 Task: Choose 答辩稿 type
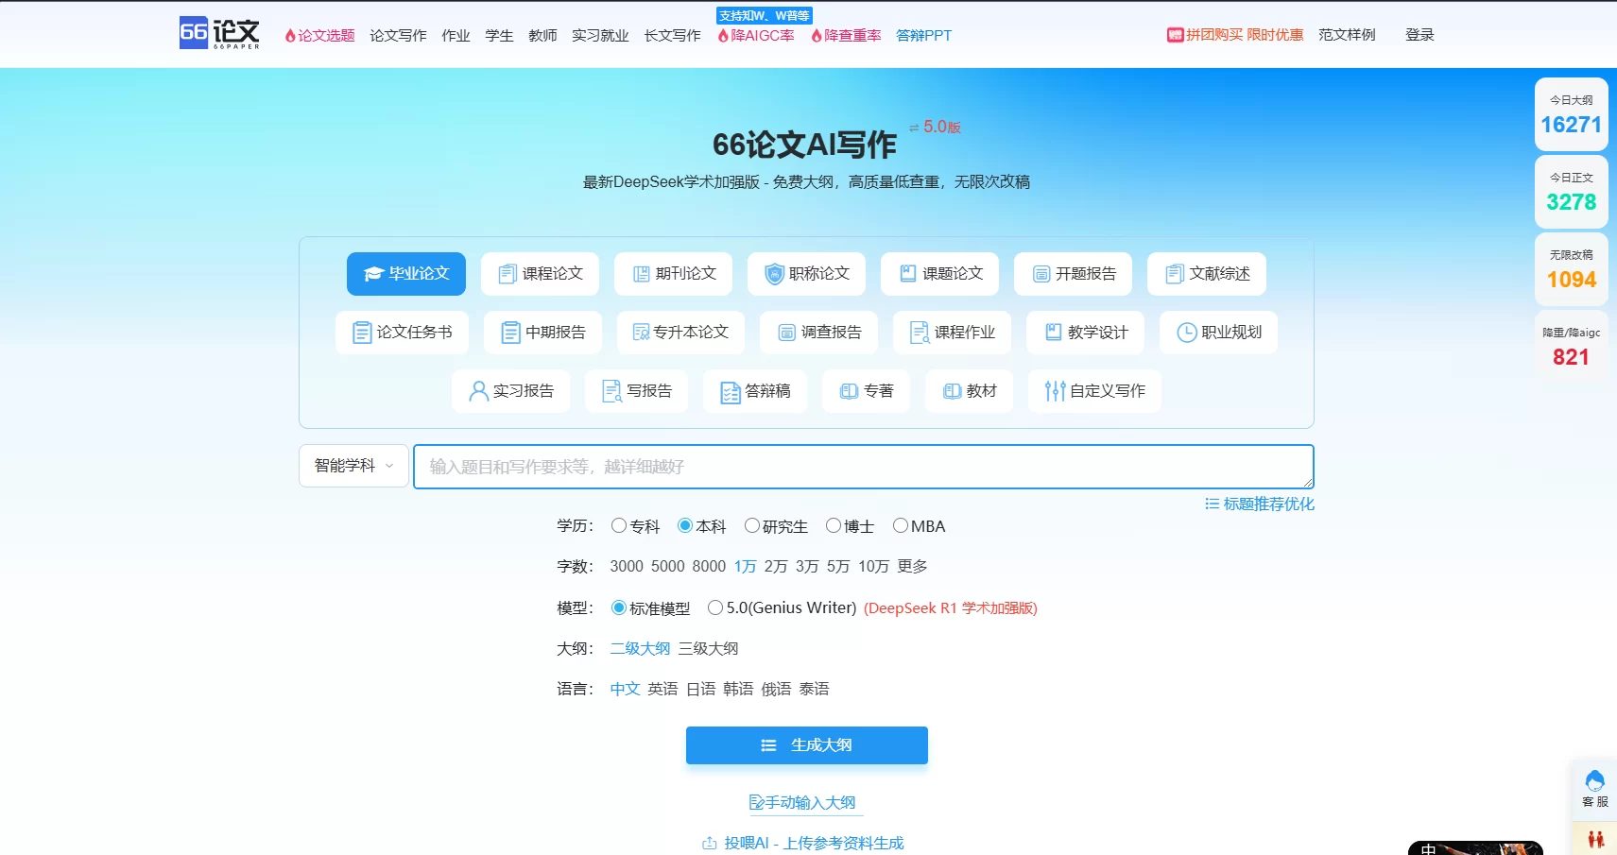754,391
